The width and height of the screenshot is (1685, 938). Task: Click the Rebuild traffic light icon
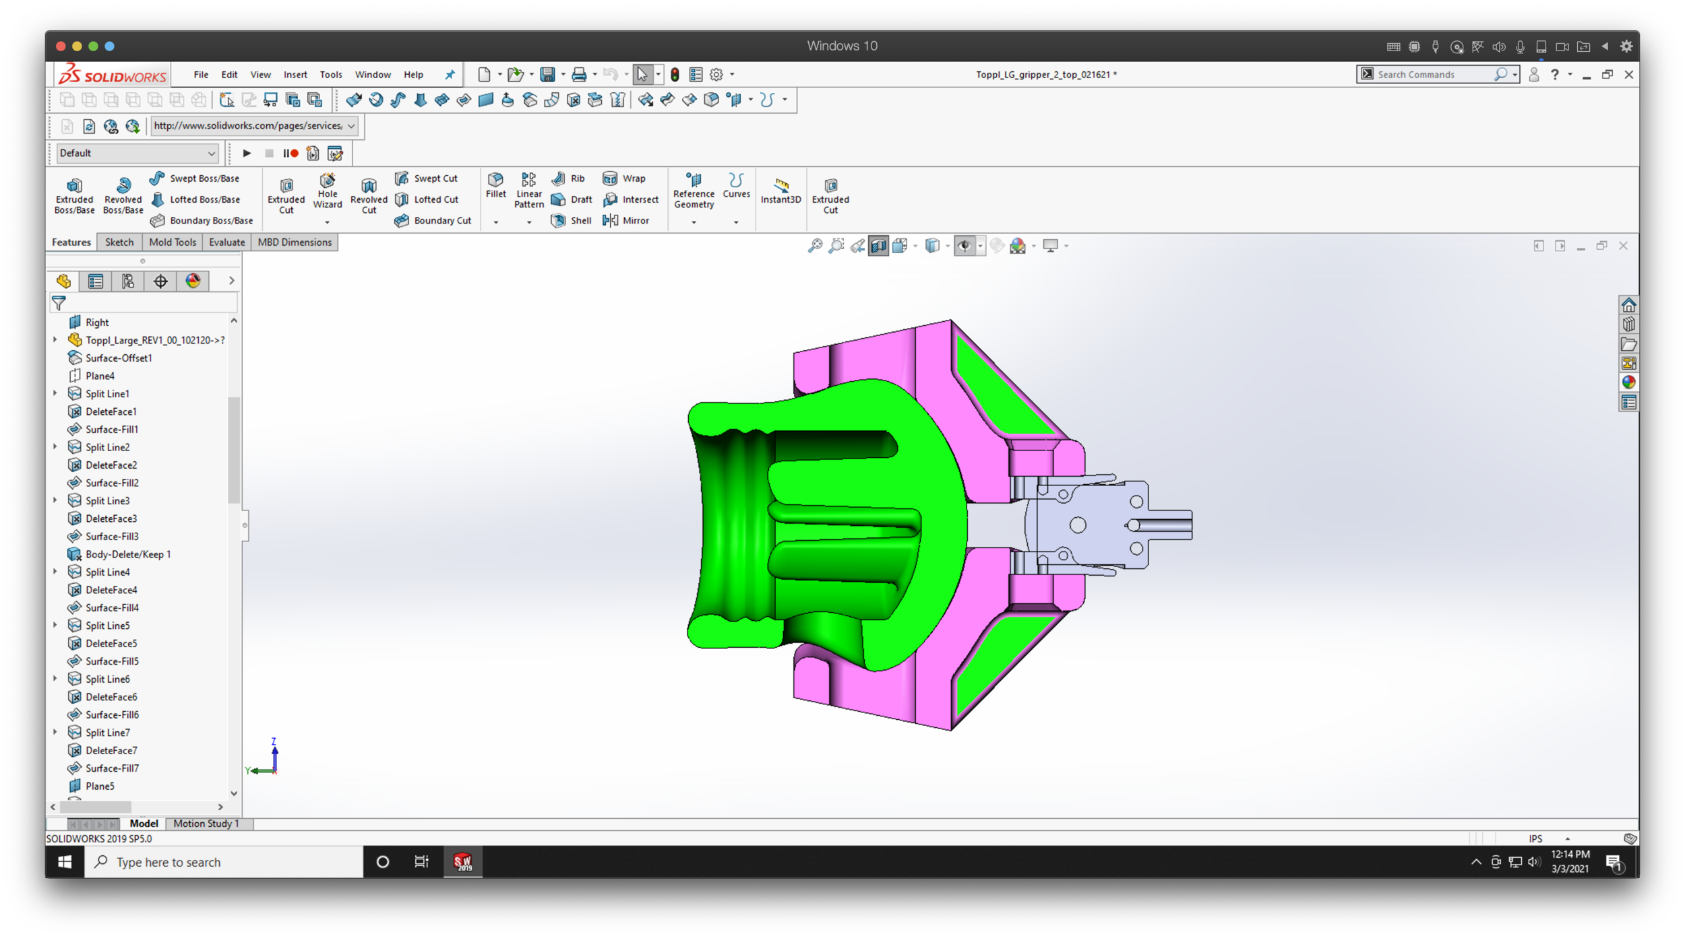675,74
